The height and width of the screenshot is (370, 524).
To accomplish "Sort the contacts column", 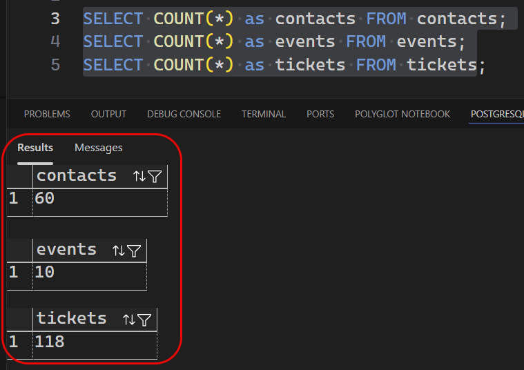I will point(139,177).
